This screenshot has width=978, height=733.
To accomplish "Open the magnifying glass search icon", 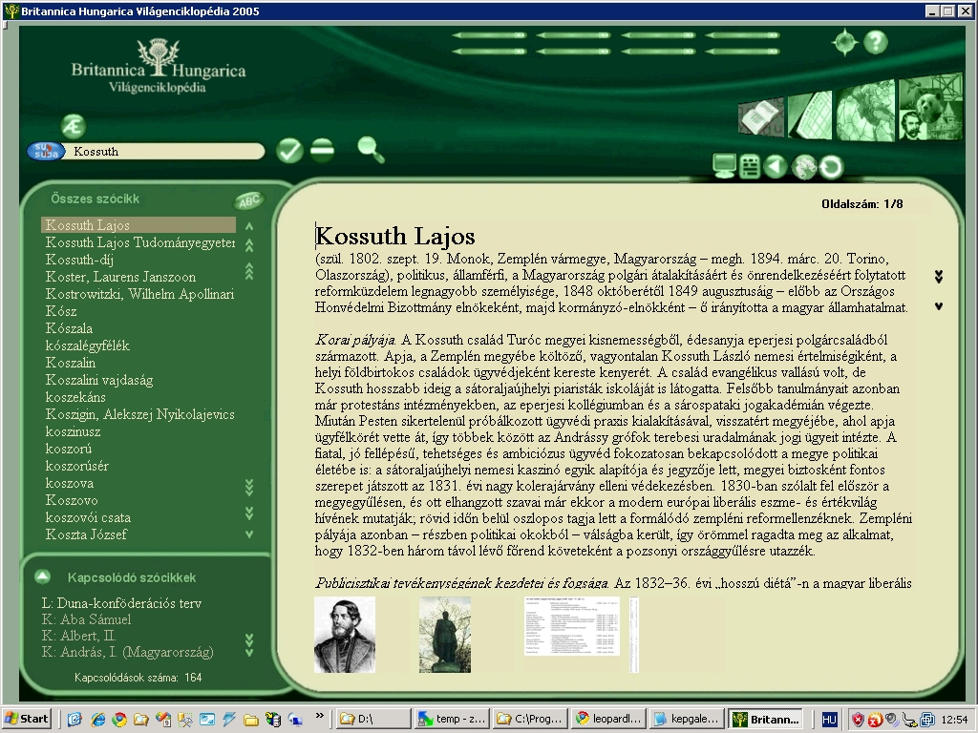I will [371, 150].
